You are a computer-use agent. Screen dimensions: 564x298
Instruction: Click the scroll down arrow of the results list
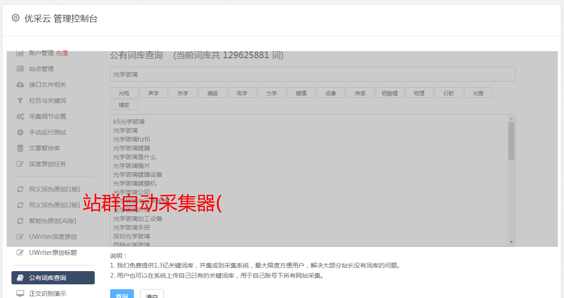[511, 242]
